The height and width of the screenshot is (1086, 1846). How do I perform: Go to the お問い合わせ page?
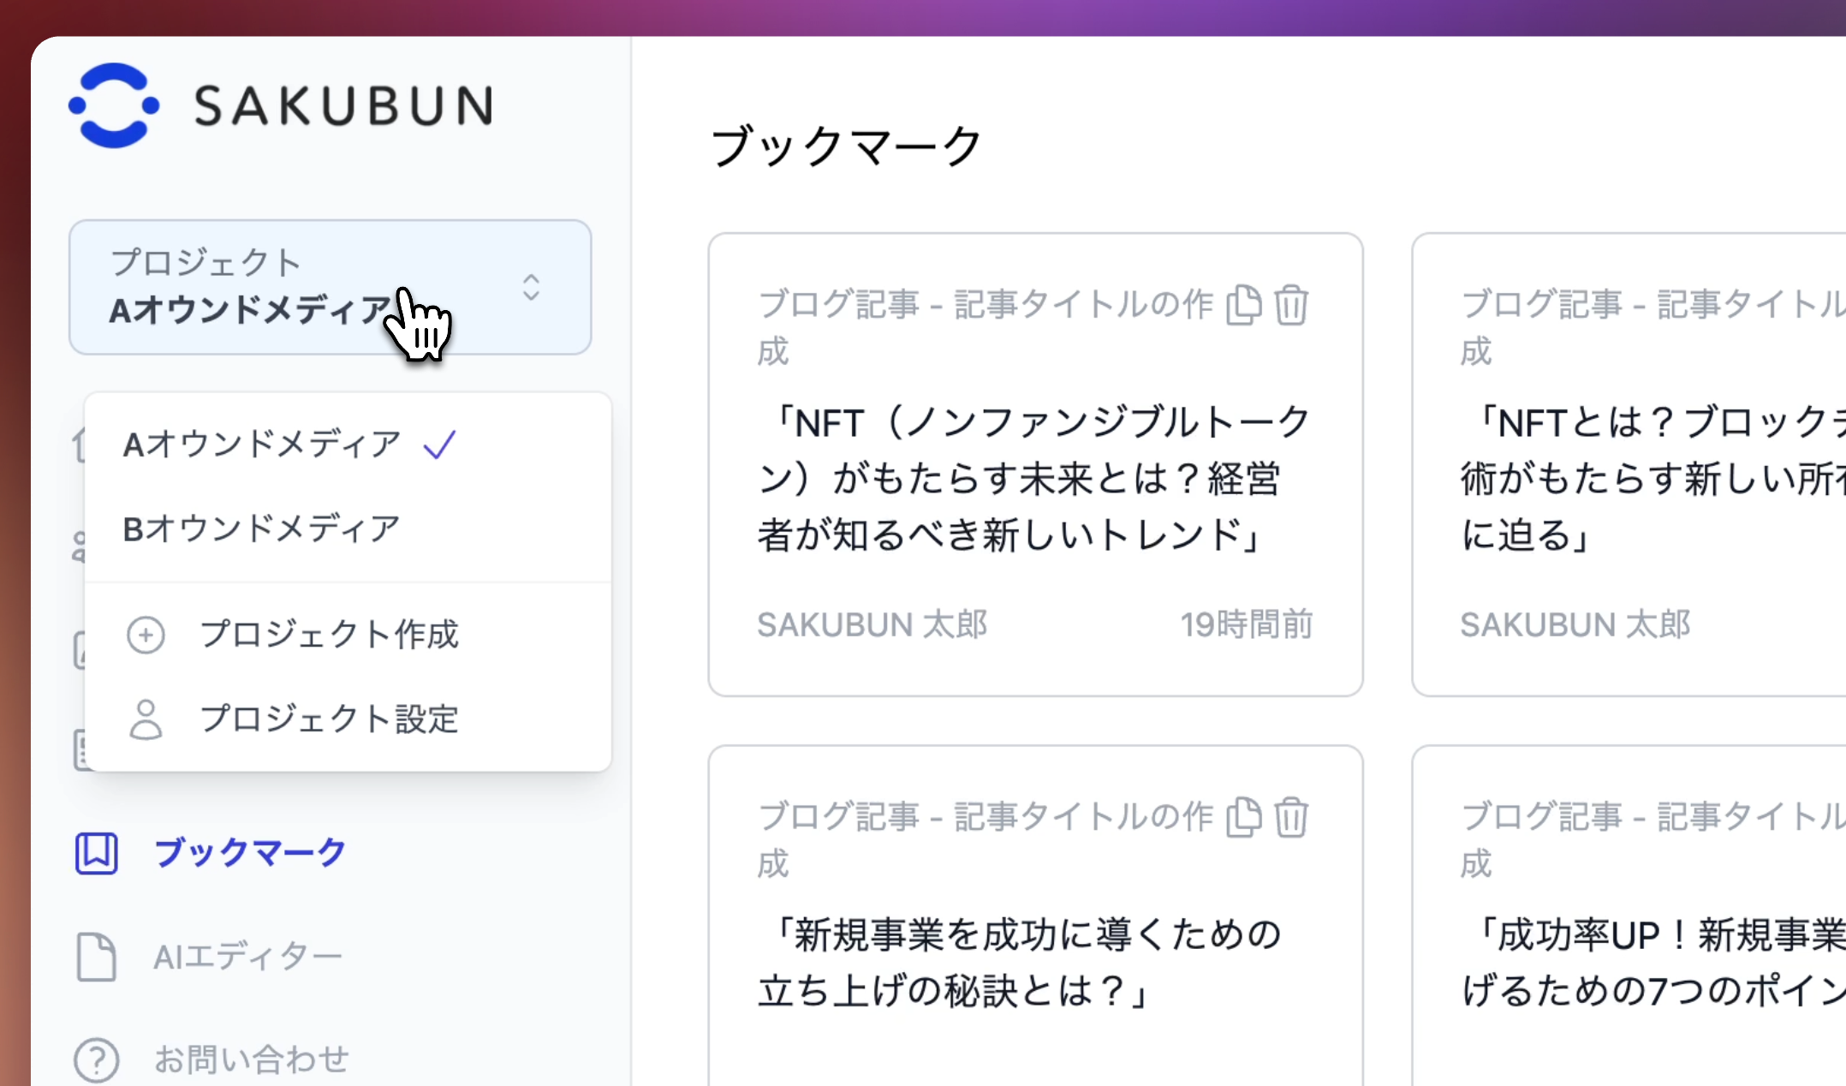pos(251,1060)
